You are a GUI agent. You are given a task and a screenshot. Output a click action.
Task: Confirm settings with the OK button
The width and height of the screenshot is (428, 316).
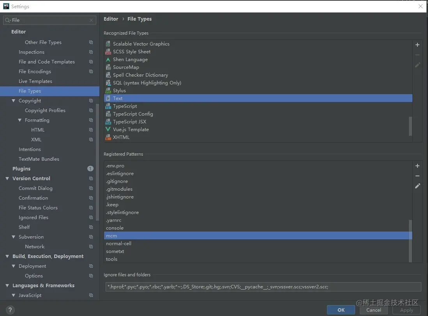[x=341, y=310]
